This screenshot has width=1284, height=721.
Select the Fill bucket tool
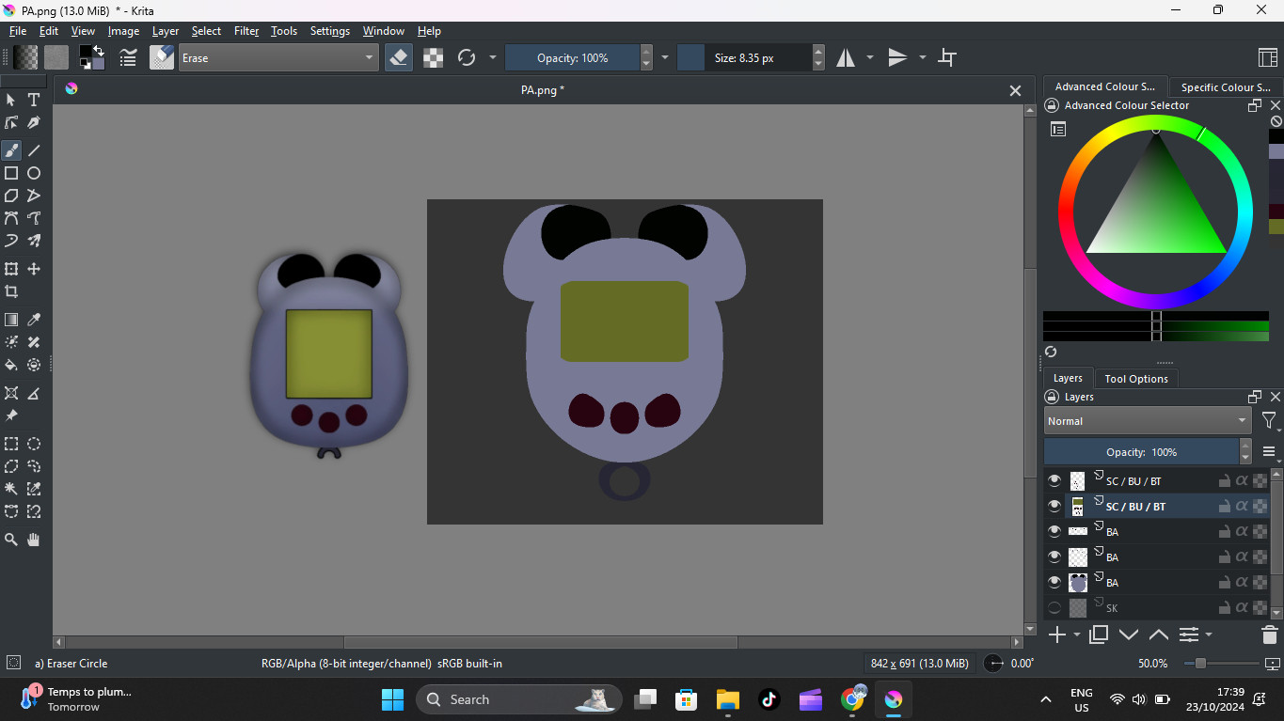11,365
